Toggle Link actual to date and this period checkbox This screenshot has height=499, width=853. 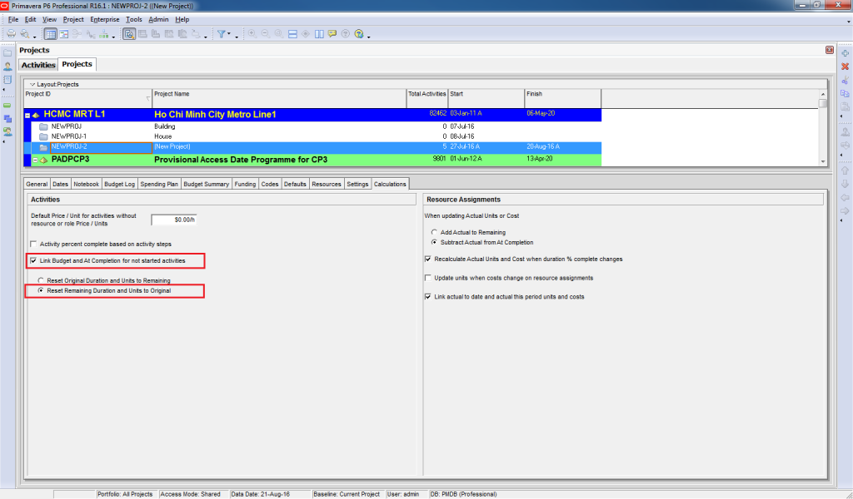(428, 297)
